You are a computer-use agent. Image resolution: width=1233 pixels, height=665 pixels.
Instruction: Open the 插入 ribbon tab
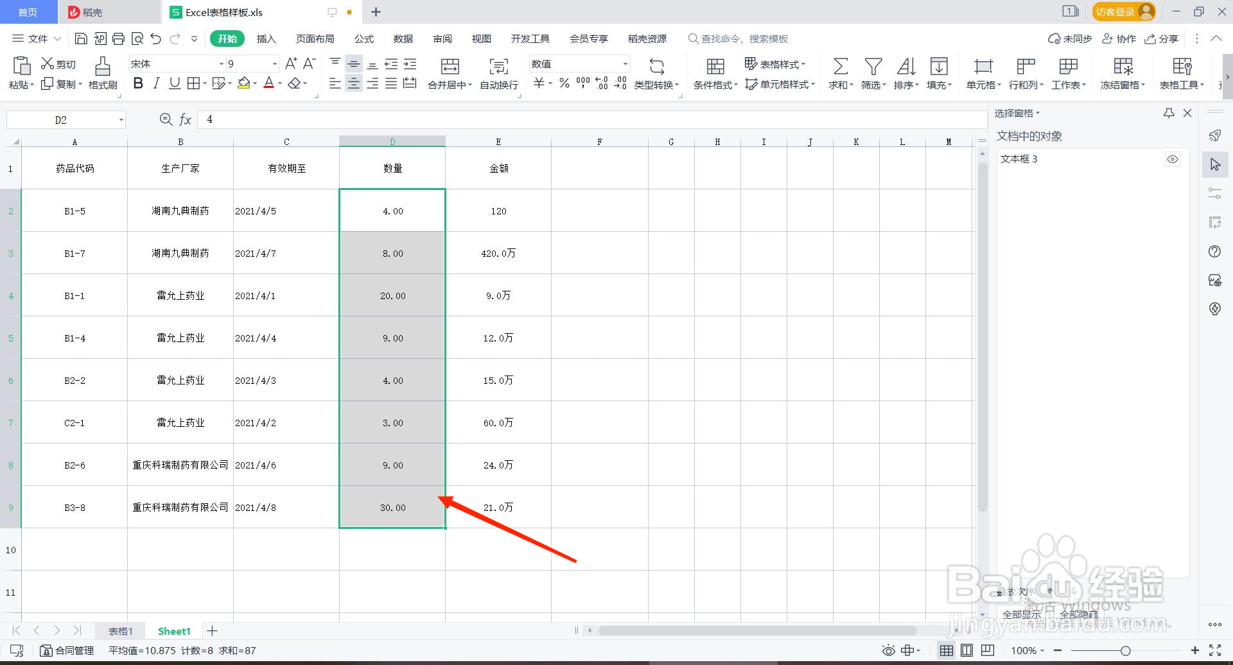point(266,39)
